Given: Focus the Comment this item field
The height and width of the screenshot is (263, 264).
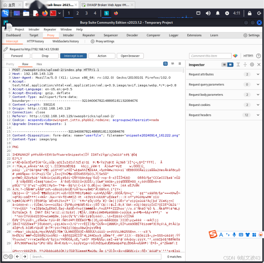Looking at the screenshot, I should tap(210, 56).
